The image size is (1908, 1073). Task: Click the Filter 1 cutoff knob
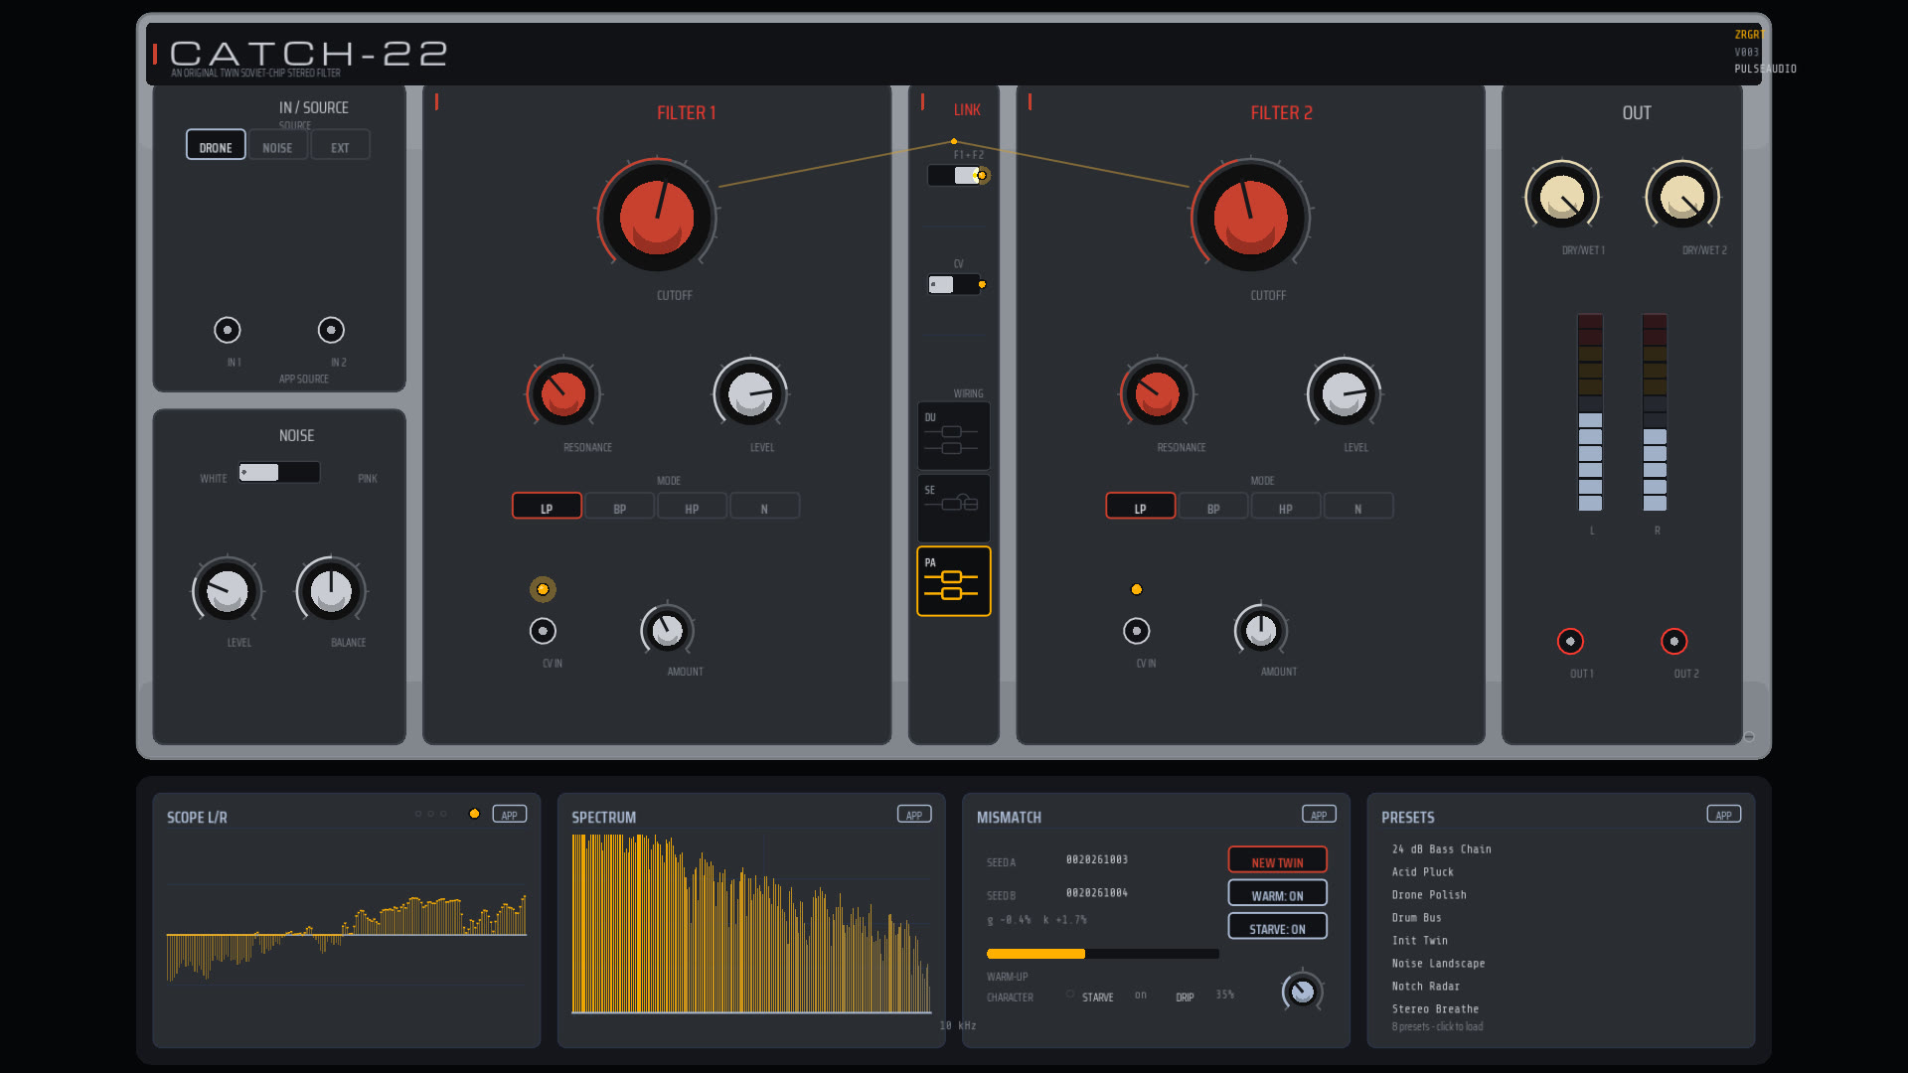[x=657, y=217]
